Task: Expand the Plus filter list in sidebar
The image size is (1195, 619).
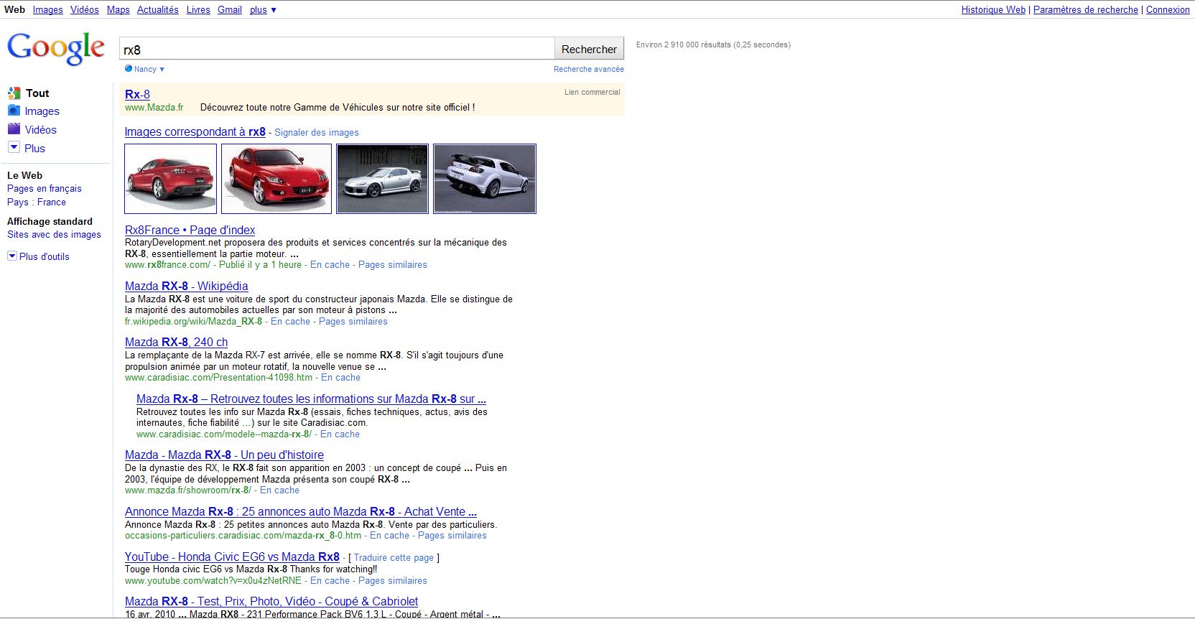Action: pyautogui.click(x=14, y=148)
